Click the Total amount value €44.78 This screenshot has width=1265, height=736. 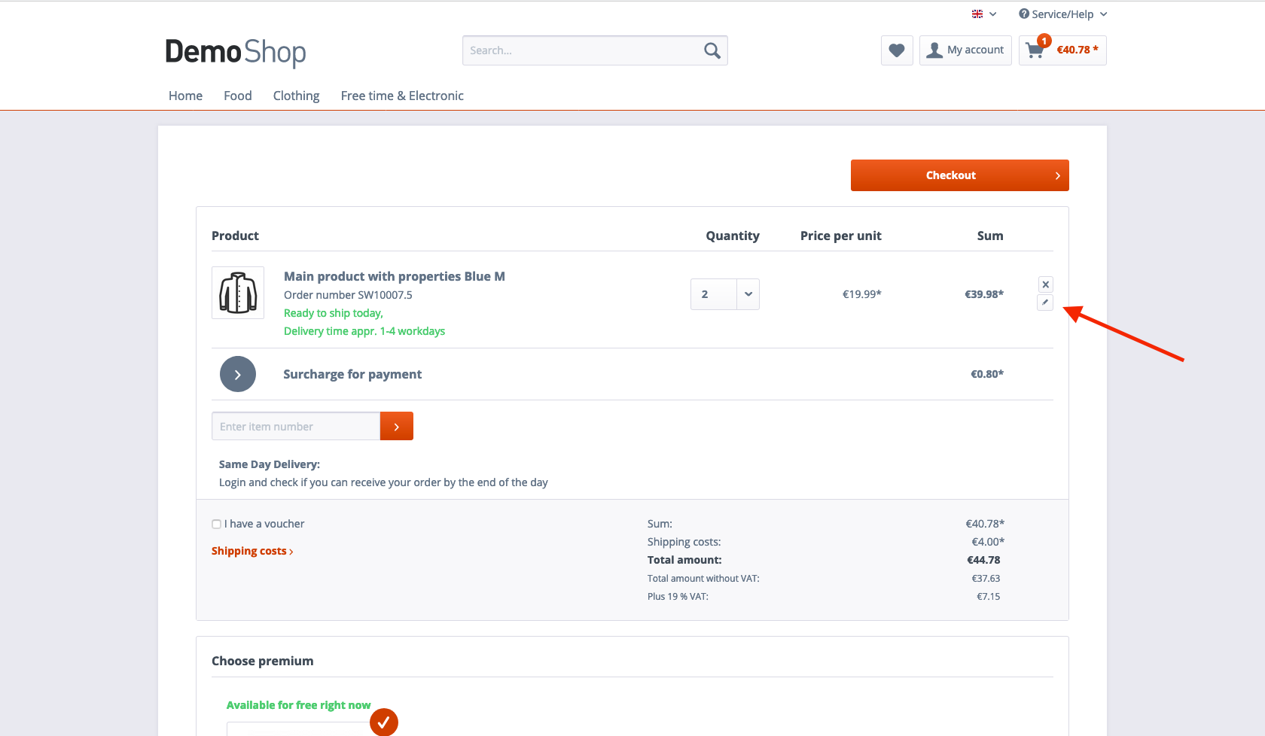tap(983, 560)
